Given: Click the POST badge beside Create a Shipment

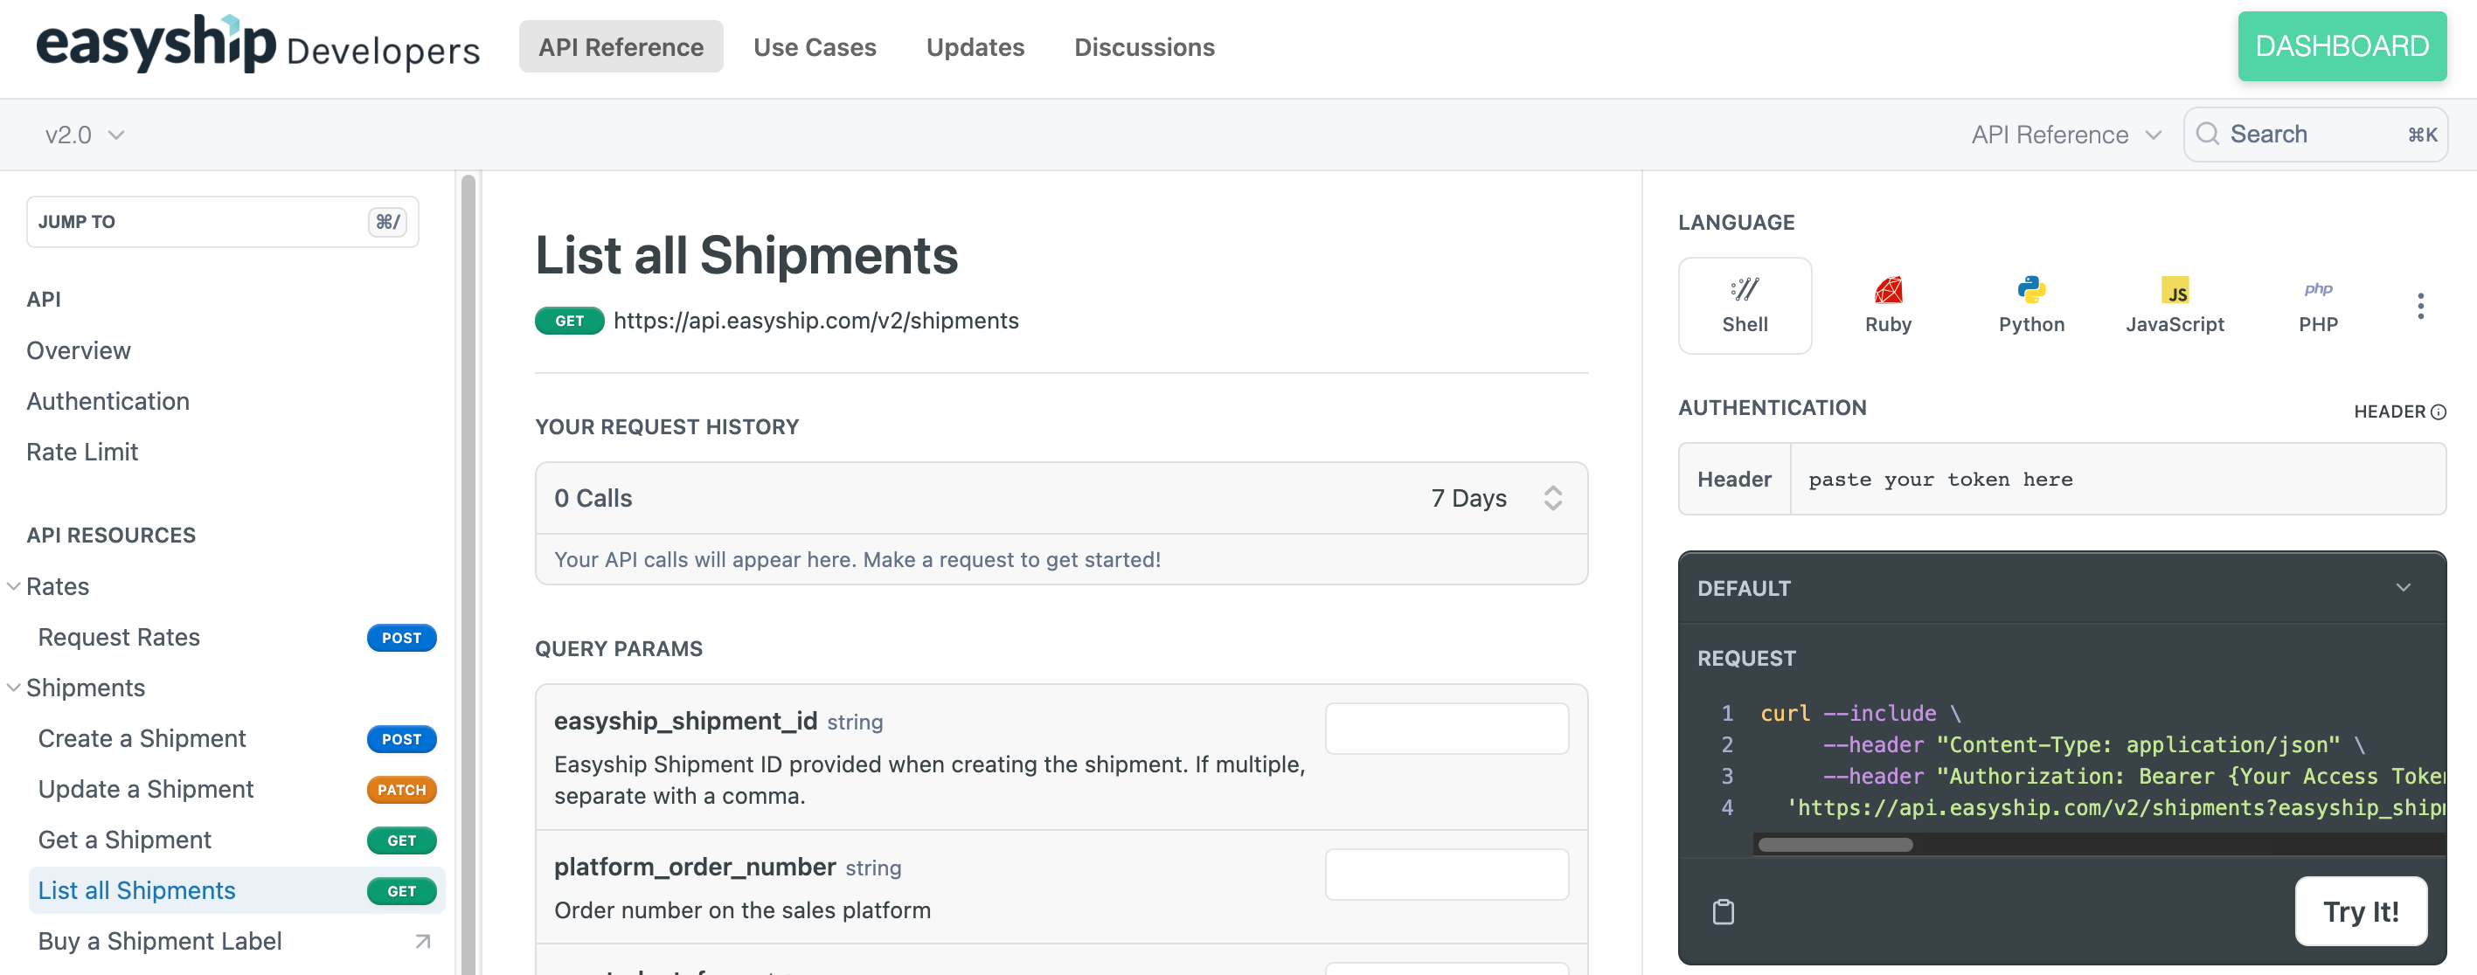Looking at the screenshot, I should tap(401, 738).
